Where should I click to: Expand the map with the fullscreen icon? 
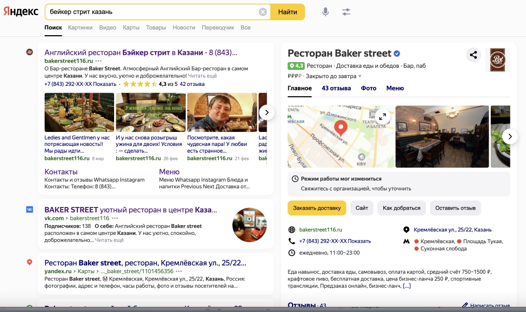point(382,117)
